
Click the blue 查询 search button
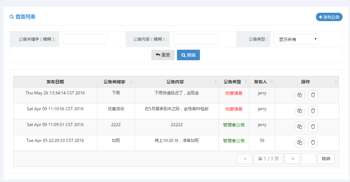pyautogui.click(x=188, y=55)
